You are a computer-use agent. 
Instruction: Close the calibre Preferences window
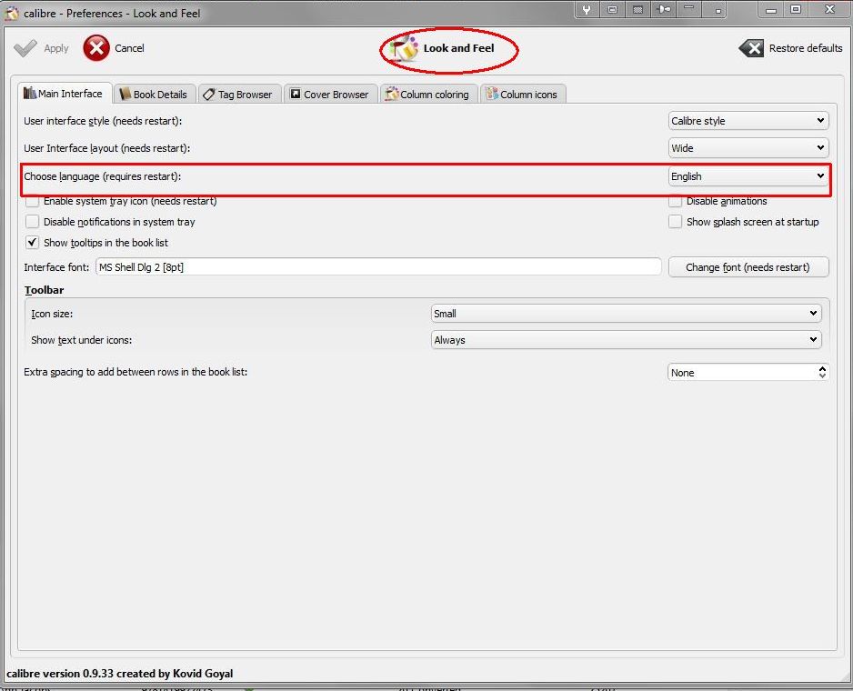[x=829, y=10]
